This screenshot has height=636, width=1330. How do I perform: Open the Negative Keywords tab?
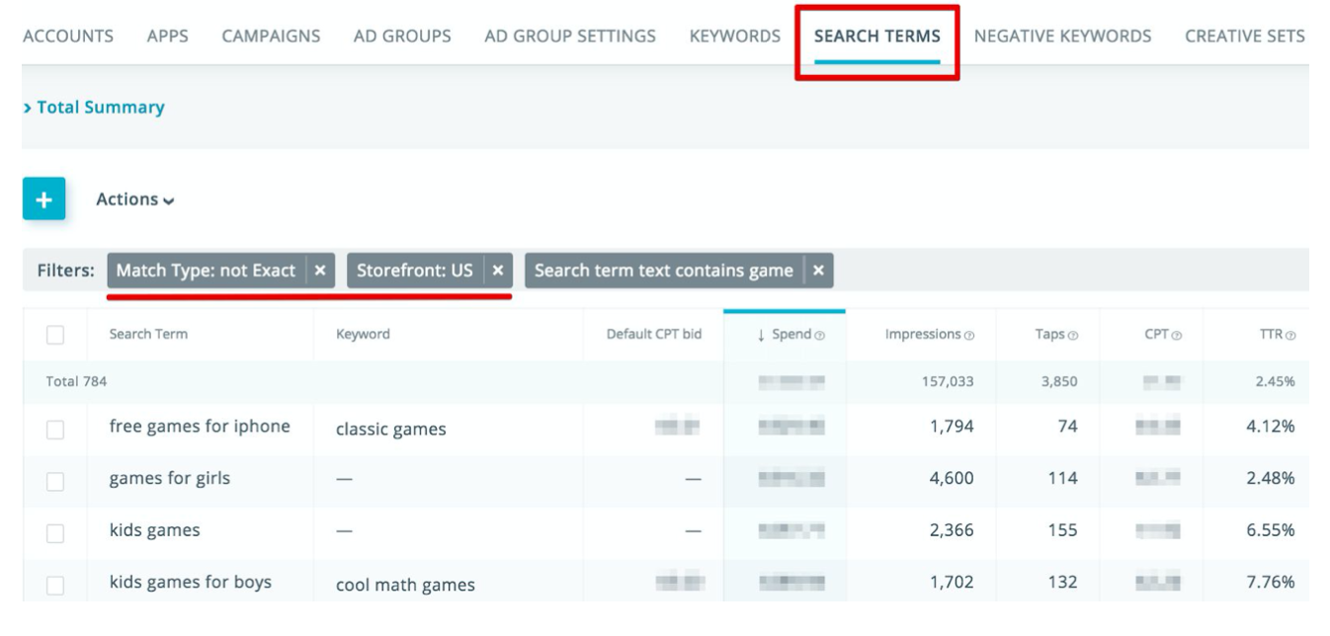tap(1062, 37)
